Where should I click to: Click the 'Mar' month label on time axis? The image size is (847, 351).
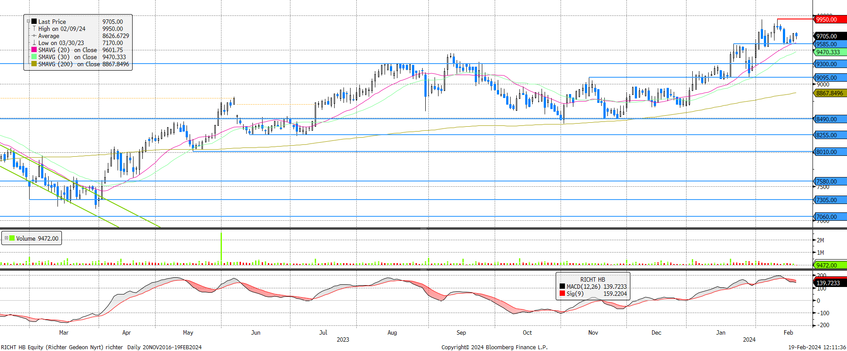pyautogui.click(x=64, y=332)
